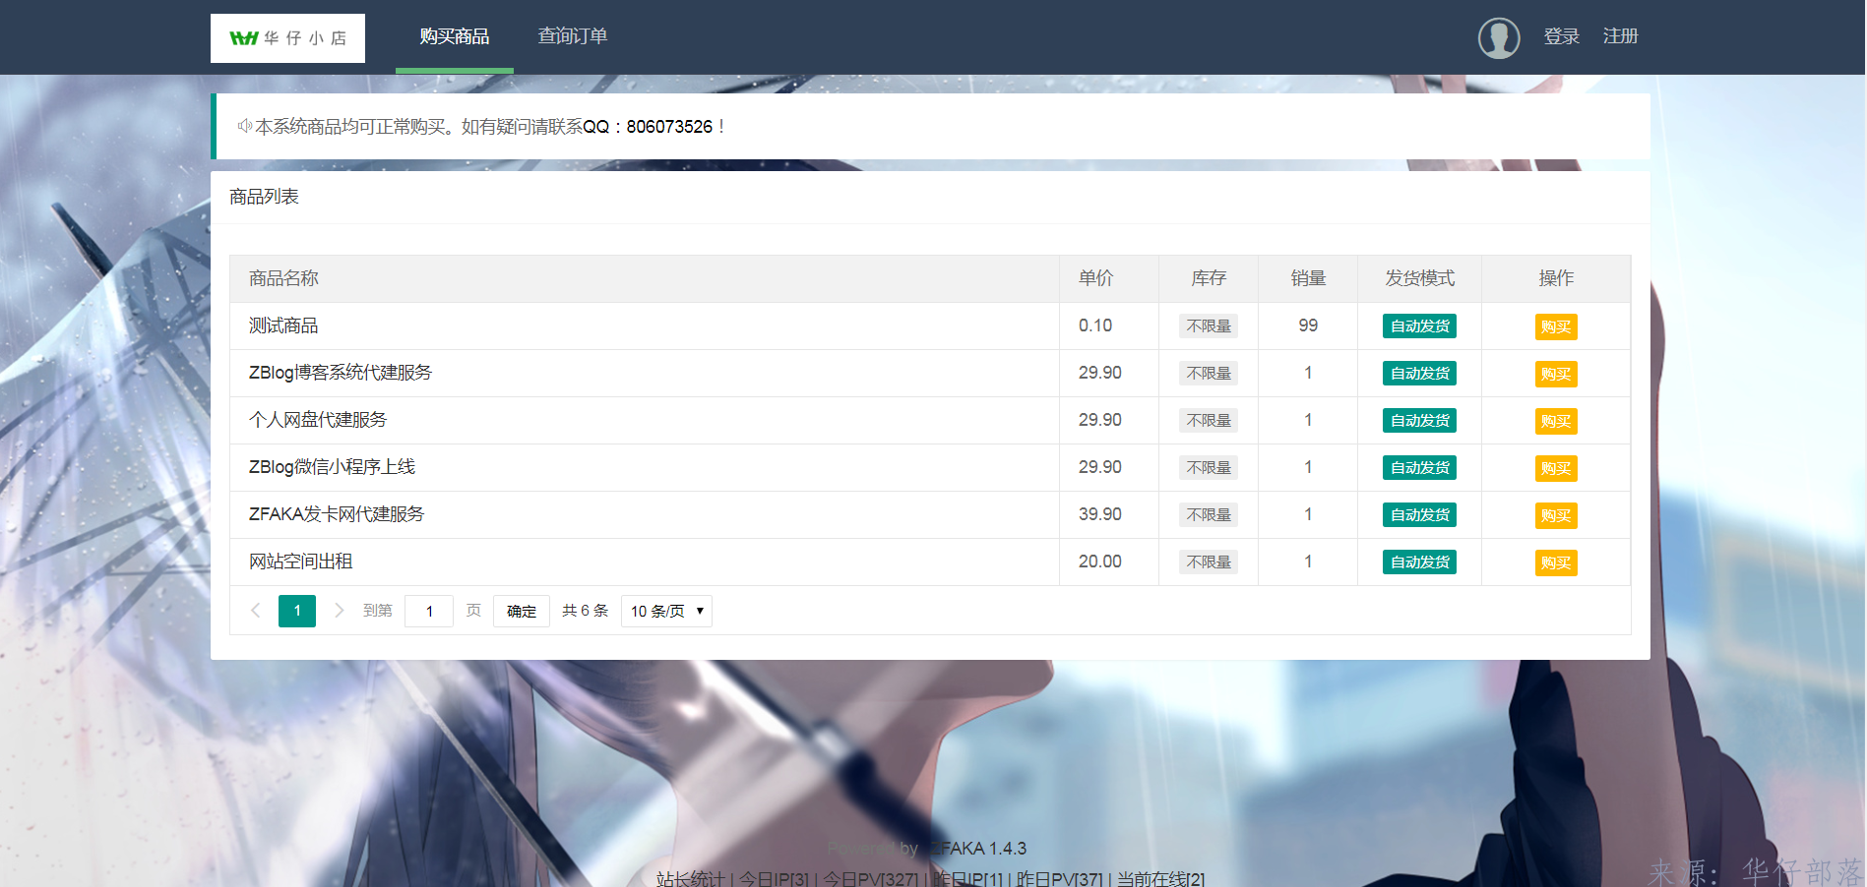1867x887 pixels.
Task: Open the user avatar icon
Action: tap(1499, 38)
